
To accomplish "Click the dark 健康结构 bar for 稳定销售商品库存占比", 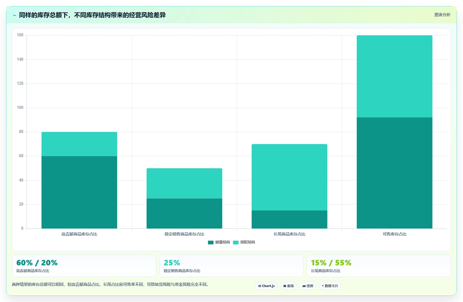I will [x=184, y=214].
